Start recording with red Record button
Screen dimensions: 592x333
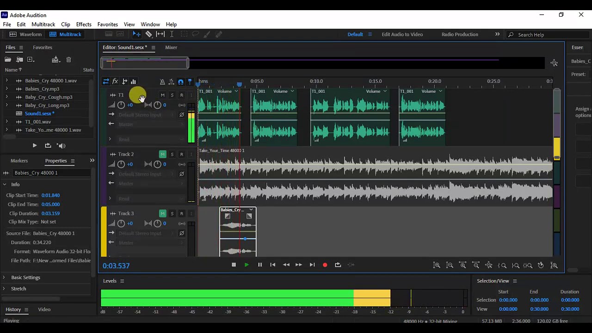tap(325, 265)
